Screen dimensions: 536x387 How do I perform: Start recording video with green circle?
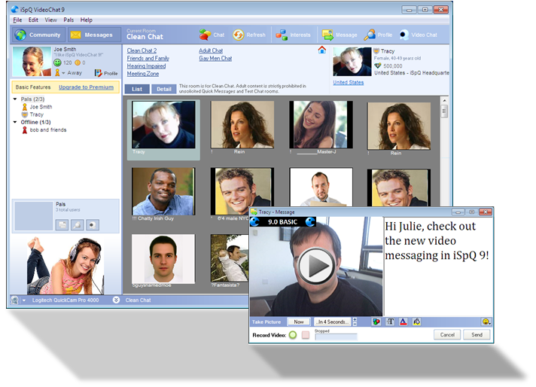293,335
